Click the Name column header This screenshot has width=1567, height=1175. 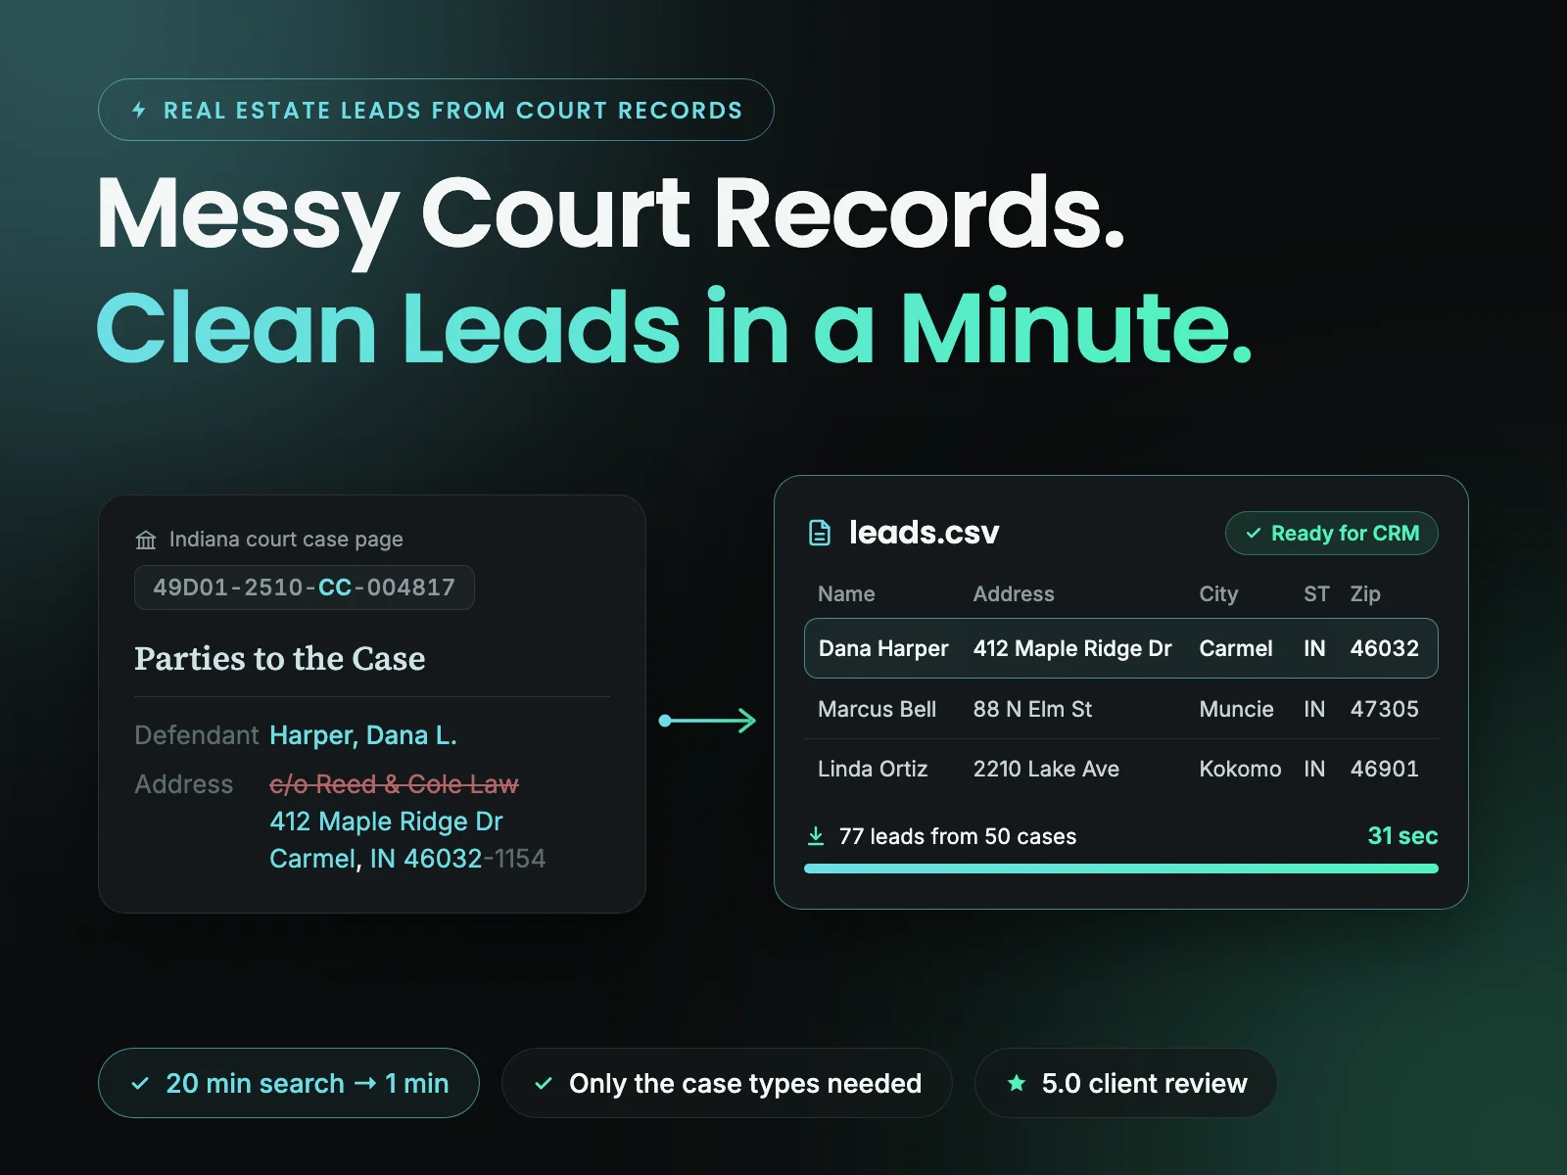[846, 594]
